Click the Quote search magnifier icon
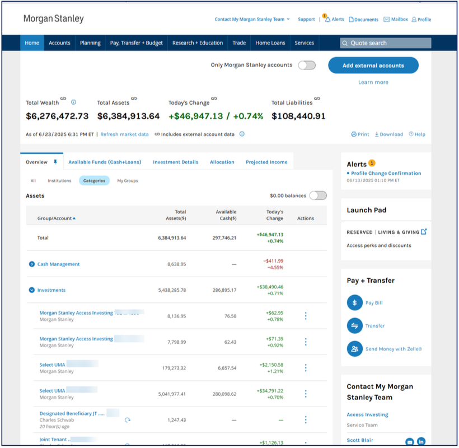This screenshot has width=459, height=448. click(x=345, y=43)
